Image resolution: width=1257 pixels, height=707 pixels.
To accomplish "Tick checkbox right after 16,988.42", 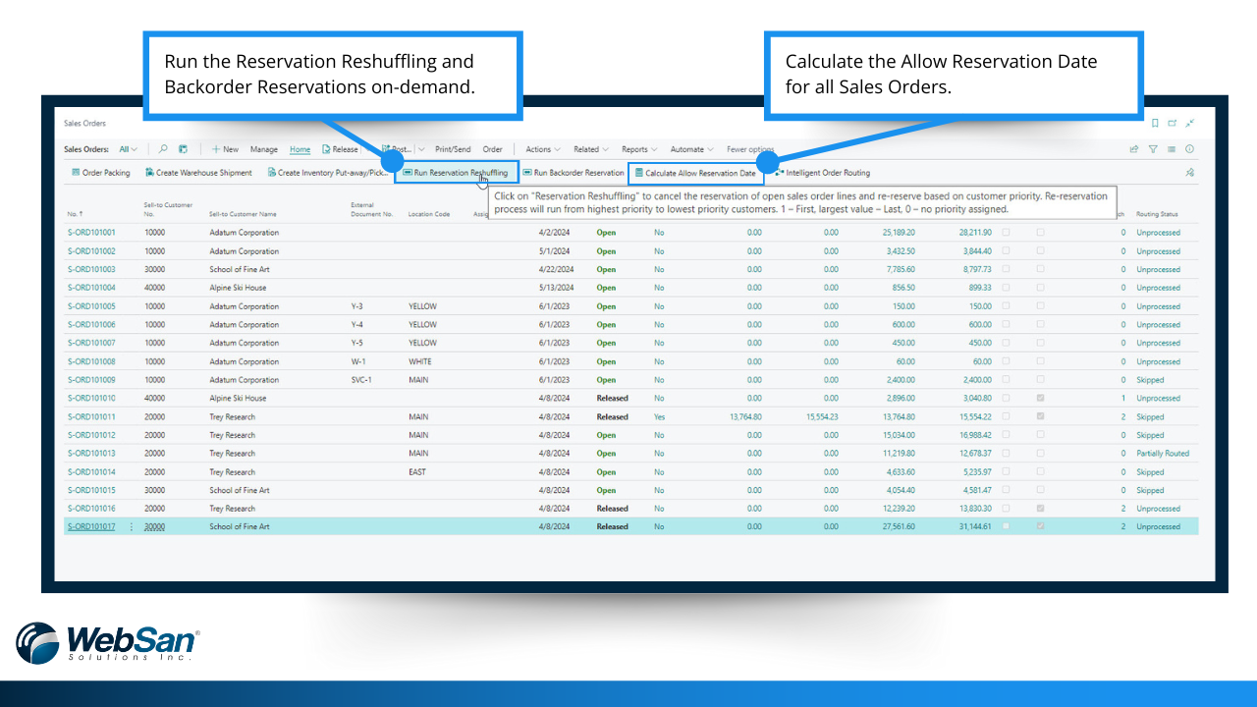I will click(1006, 435).
